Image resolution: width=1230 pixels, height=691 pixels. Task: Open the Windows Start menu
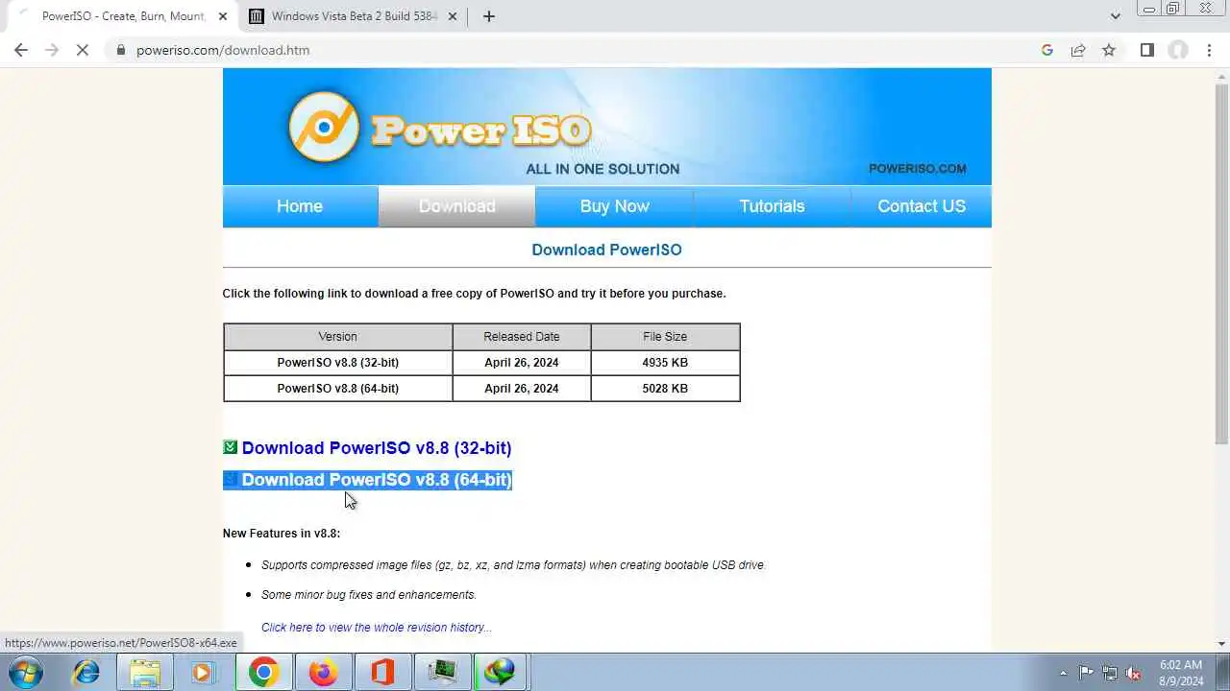point(25,673)
